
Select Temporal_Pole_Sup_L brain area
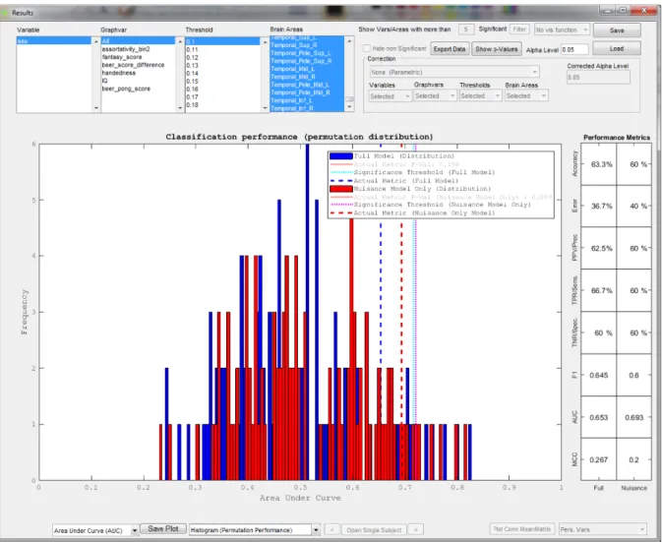307,53
